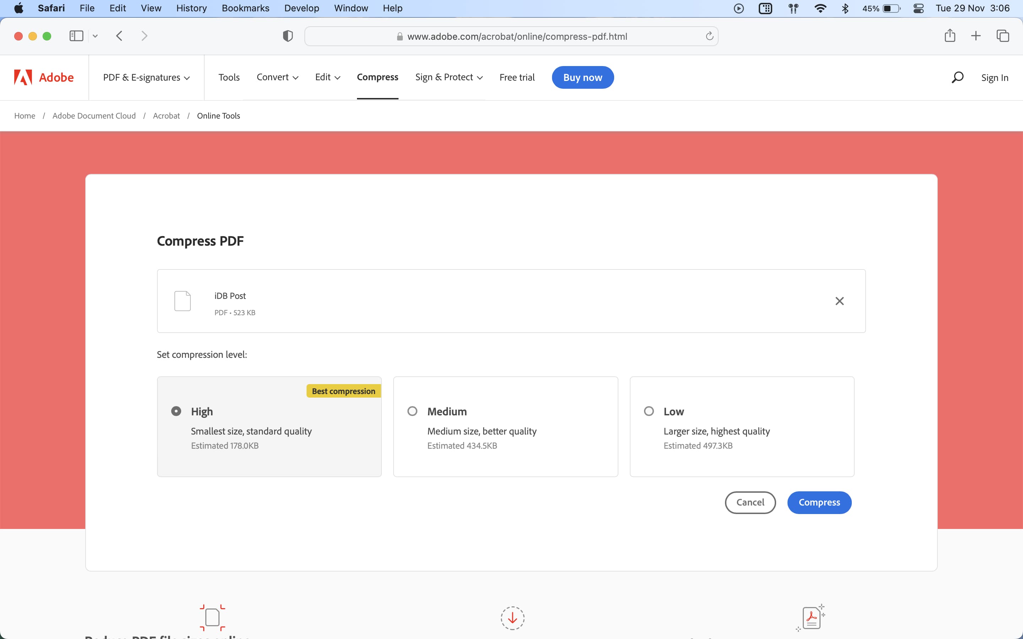This screenshot has height=639, width=1023.
Task: Click the privacy shield icon
Action: (288, 36)
